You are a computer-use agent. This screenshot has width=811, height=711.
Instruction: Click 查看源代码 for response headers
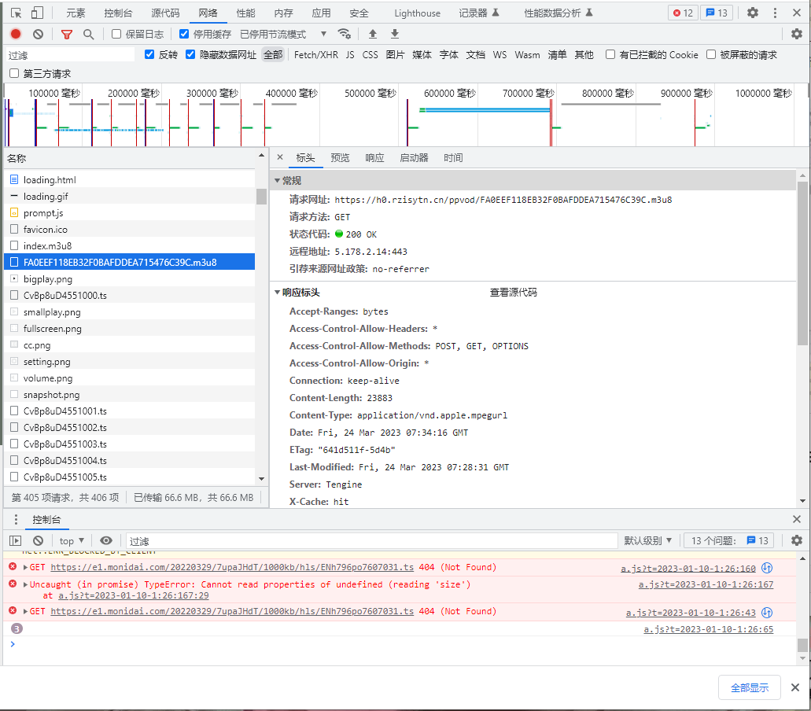[x=513, y=293]
